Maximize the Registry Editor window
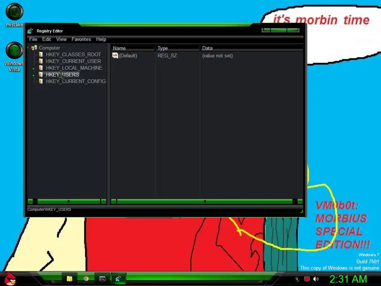 (278, 30)
